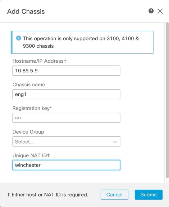Click the Chassis name field
The image size is (169, 207).
click(x=66, y=94)
